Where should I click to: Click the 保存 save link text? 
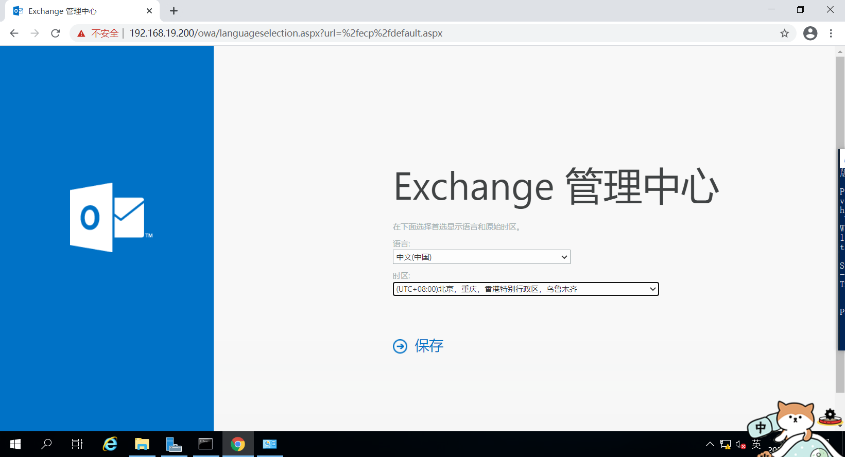click(x=429, y=346)
